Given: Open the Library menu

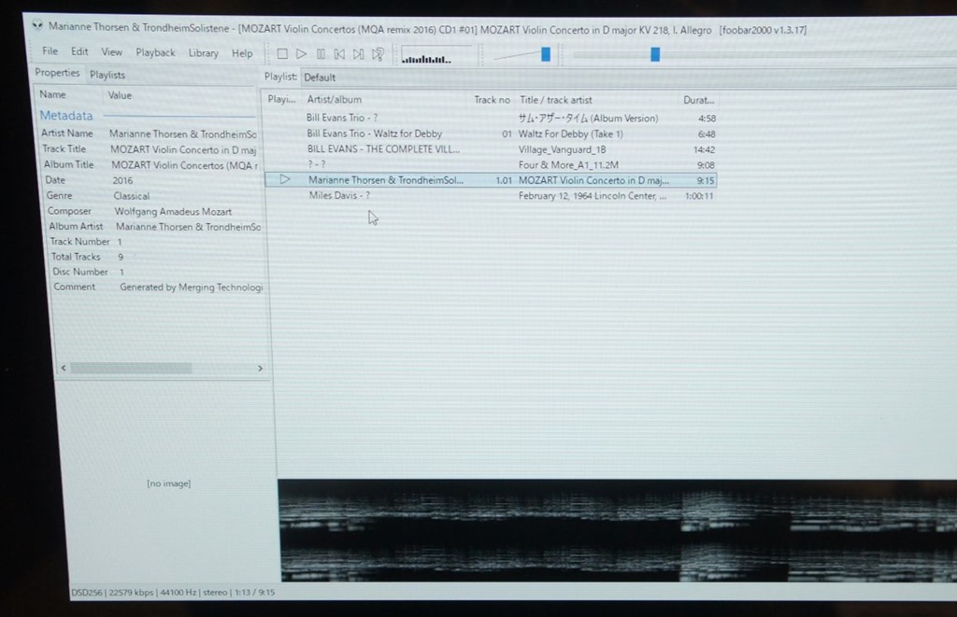Looking at the screenshot, I should click(x=203, y=53).
